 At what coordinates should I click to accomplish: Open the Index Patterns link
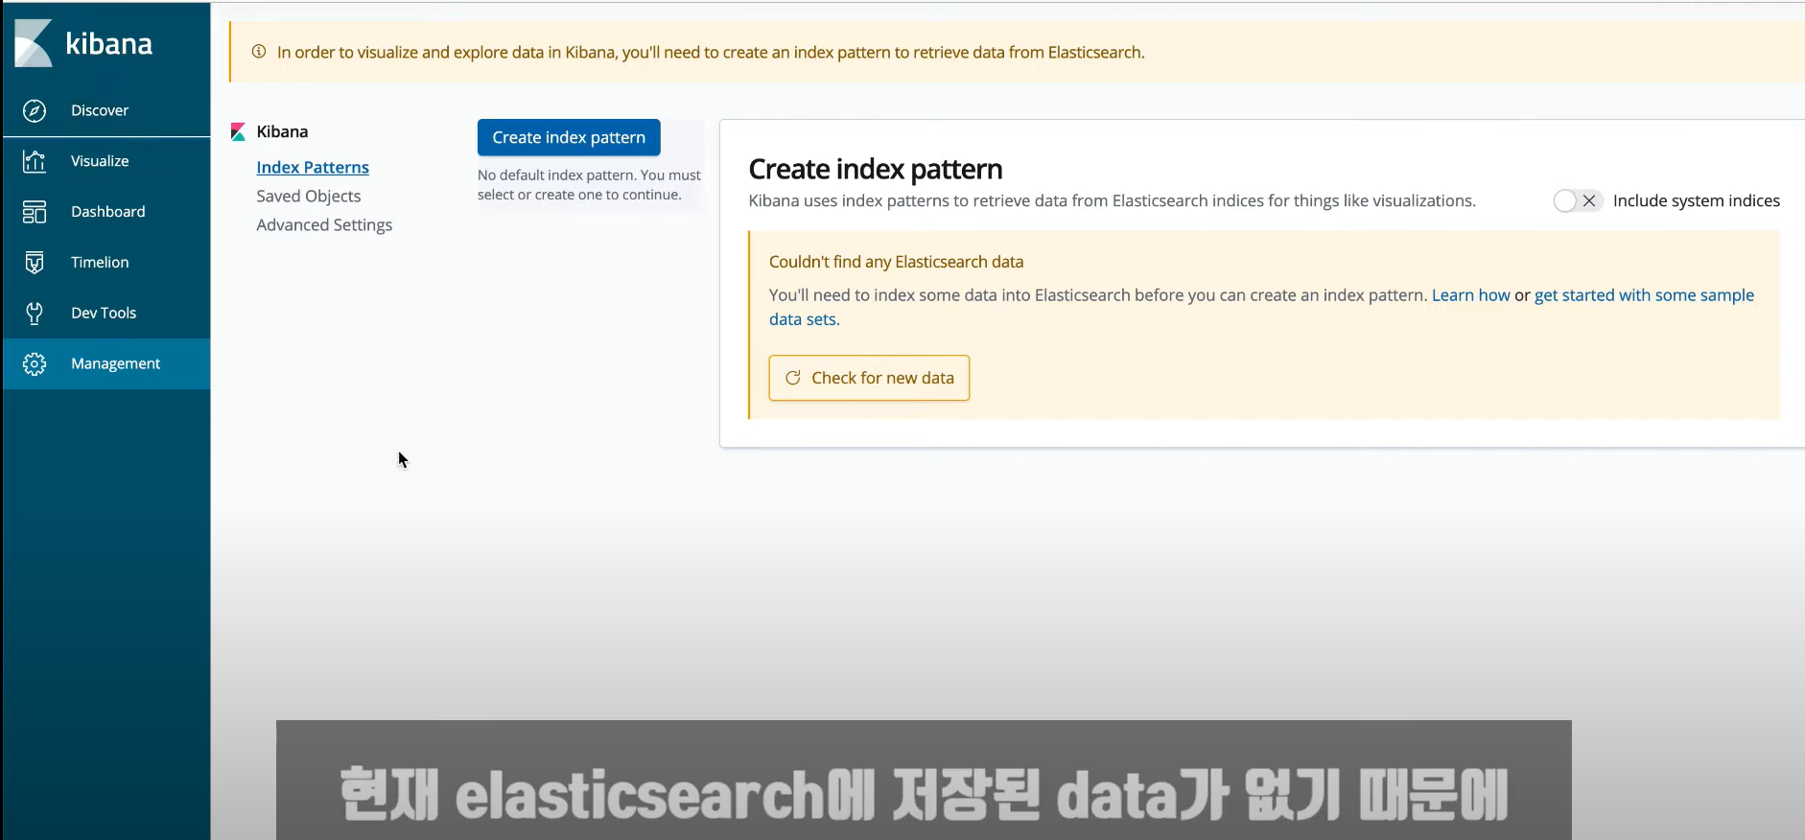pos(313,167)
